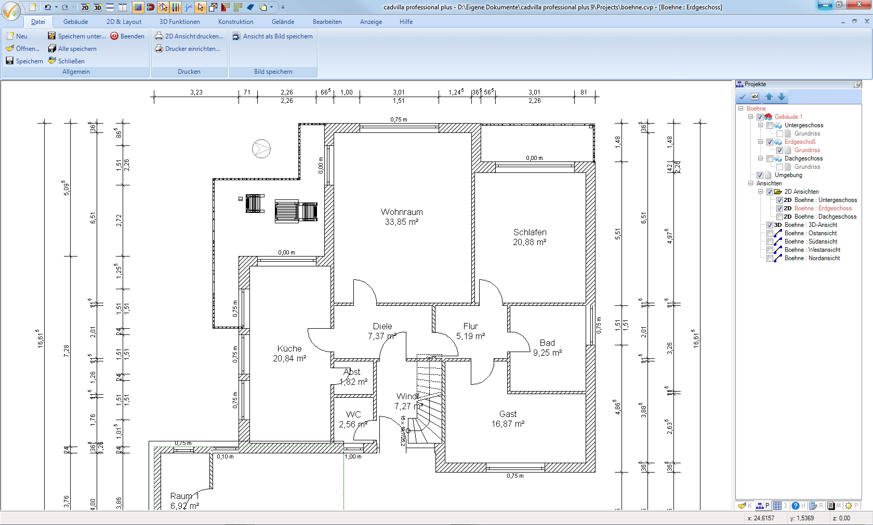Open the help 'H' panel tab
The height and width of the screenshot is (525, 873).
(x=799, y=506)
